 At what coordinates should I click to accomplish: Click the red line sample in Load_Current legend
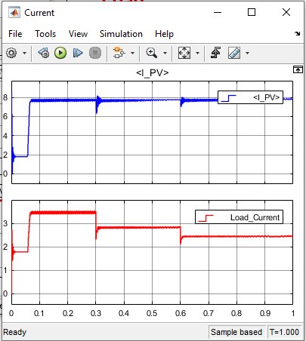(x=206, y=218)
